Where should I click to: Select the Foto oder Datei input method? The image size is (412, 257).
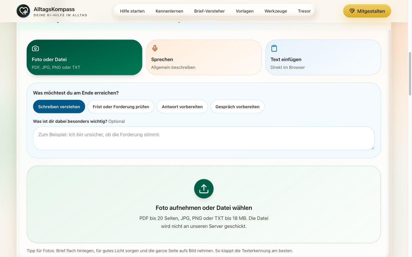point(84,57)
